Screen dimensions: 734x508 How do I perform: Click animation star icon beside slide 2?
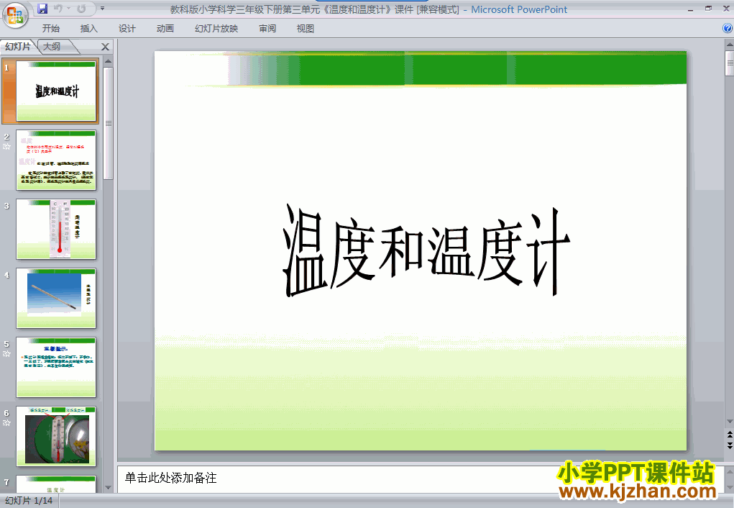(6, 147)
